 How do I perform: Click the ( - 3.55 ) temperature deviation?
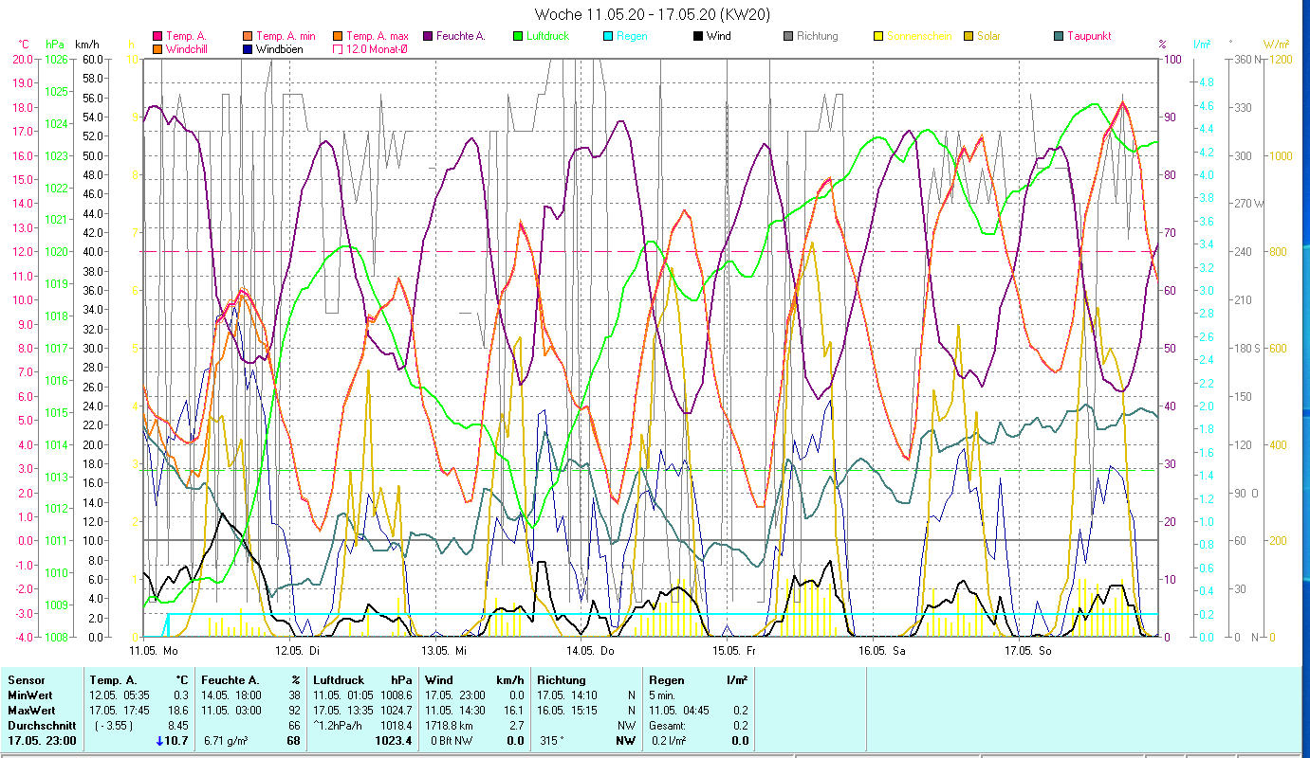pyautogui.click(x=114, y=726)
